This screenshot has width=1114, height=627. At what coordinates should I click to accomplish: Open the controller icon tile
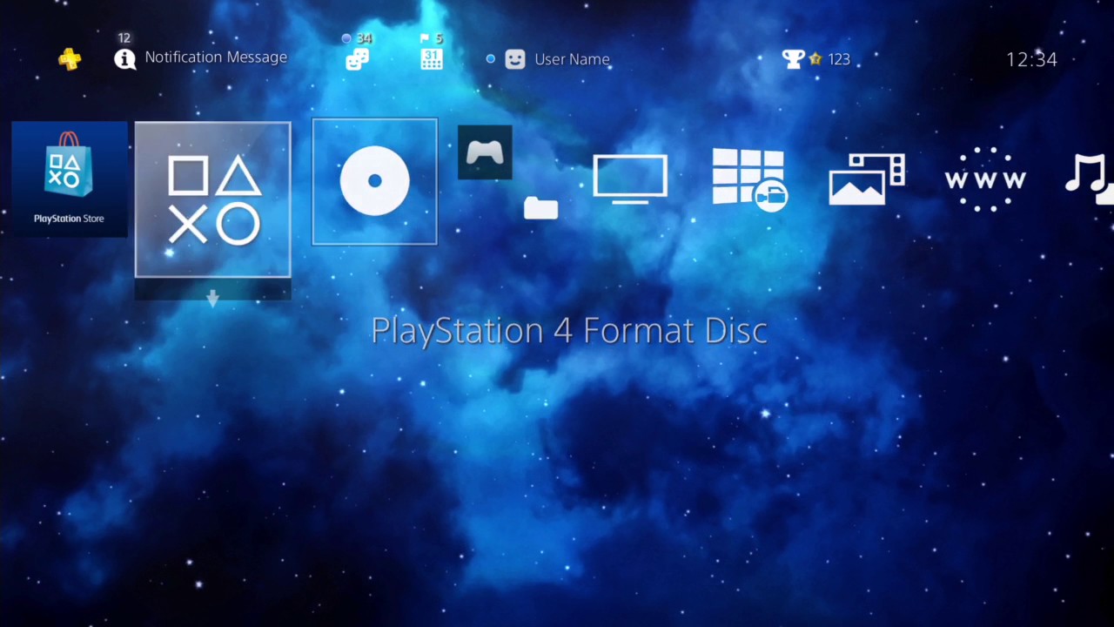[485, 152]
